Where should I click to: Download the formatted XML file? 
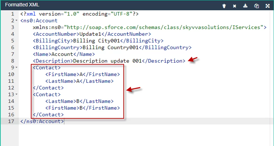click(x=245, y=6)
